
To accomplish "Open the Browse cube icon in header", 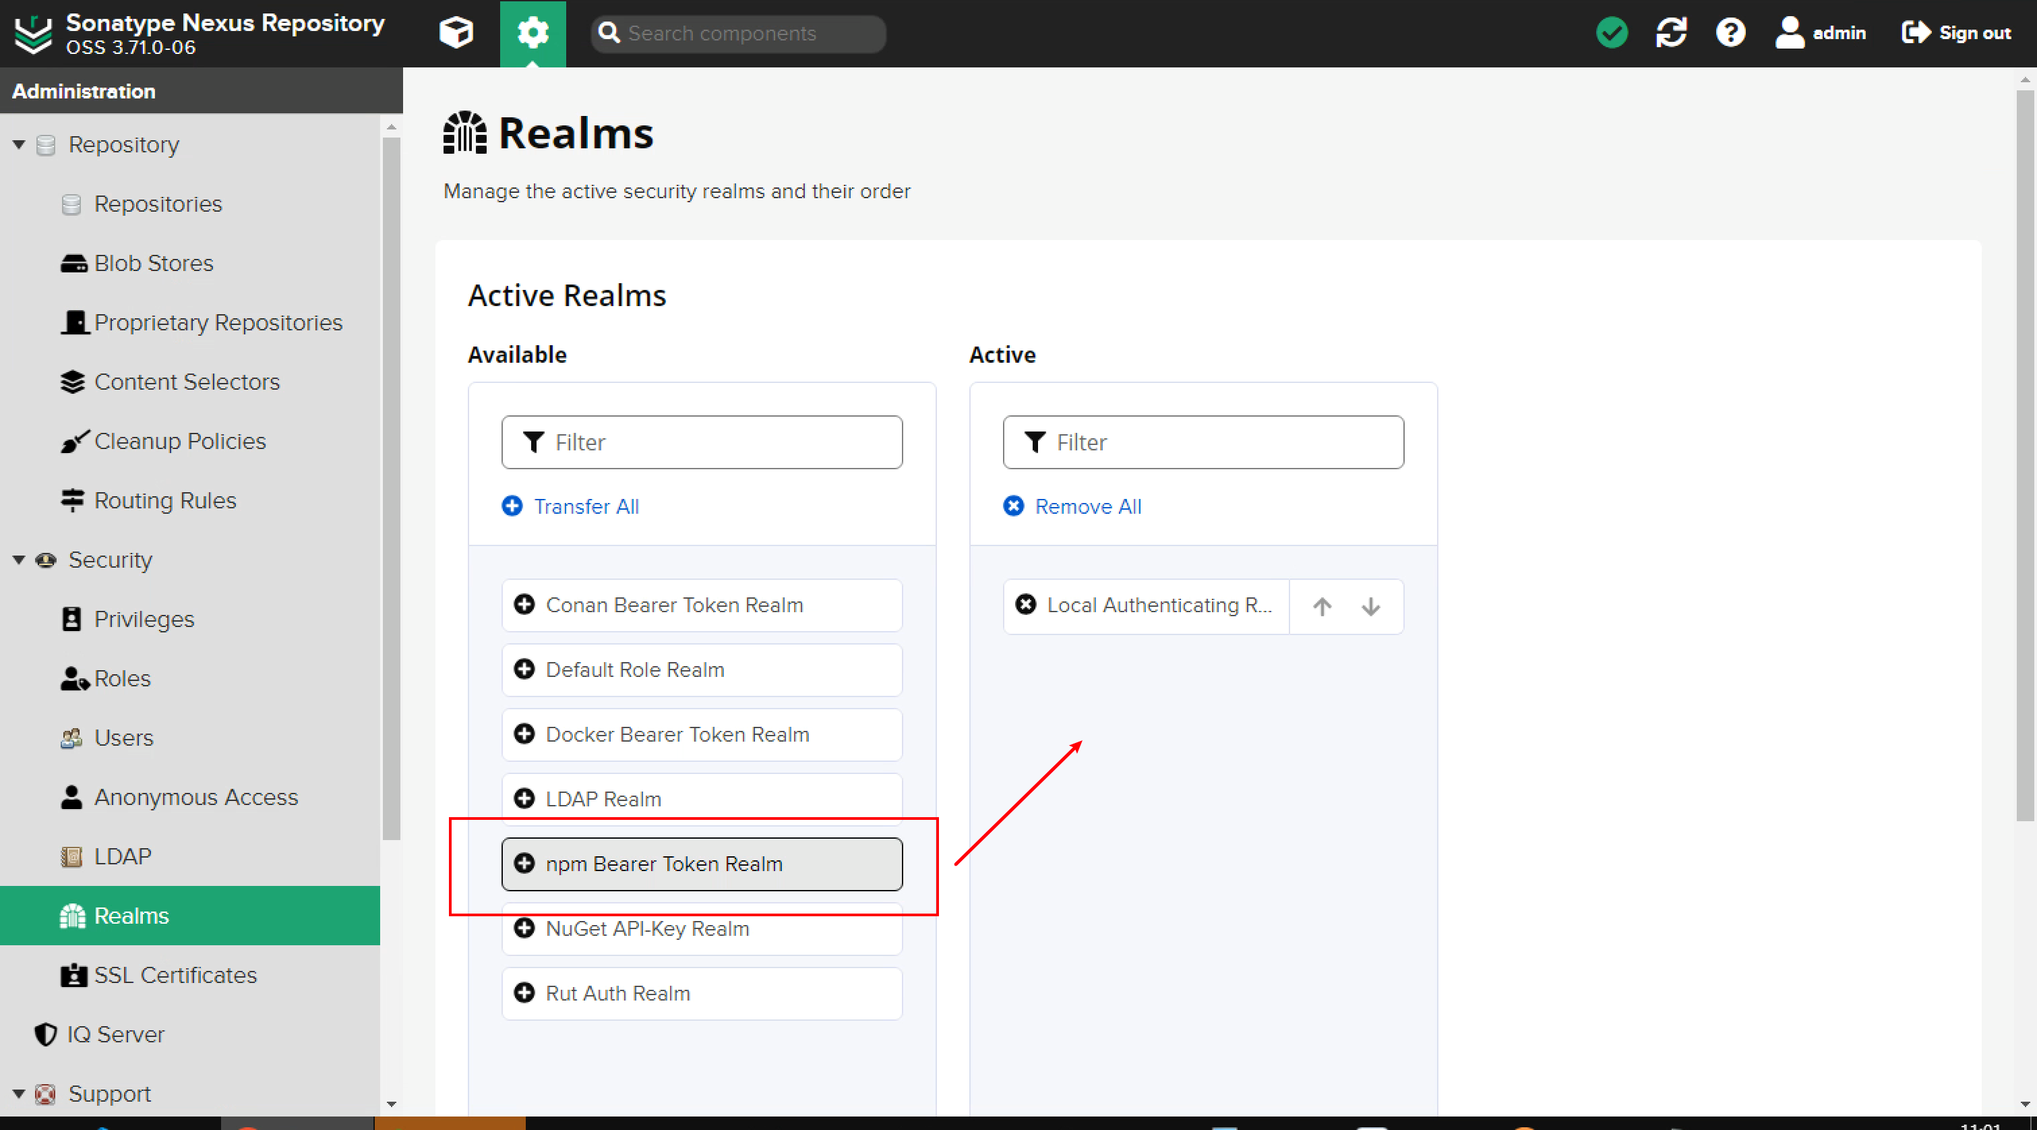I will [456, 32].
